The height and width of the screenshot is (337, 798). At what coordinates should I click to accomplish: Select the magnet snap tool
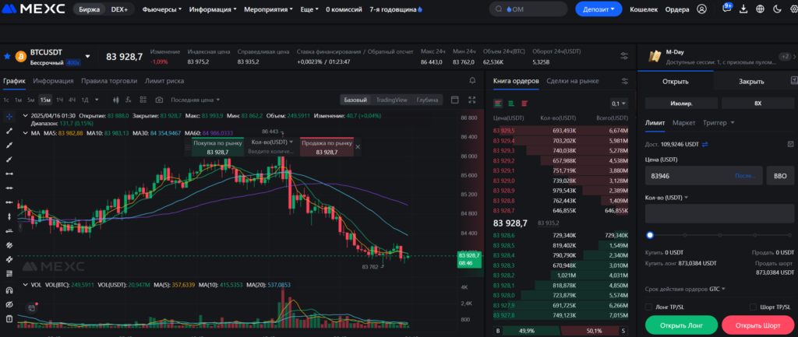pos(9,290)
